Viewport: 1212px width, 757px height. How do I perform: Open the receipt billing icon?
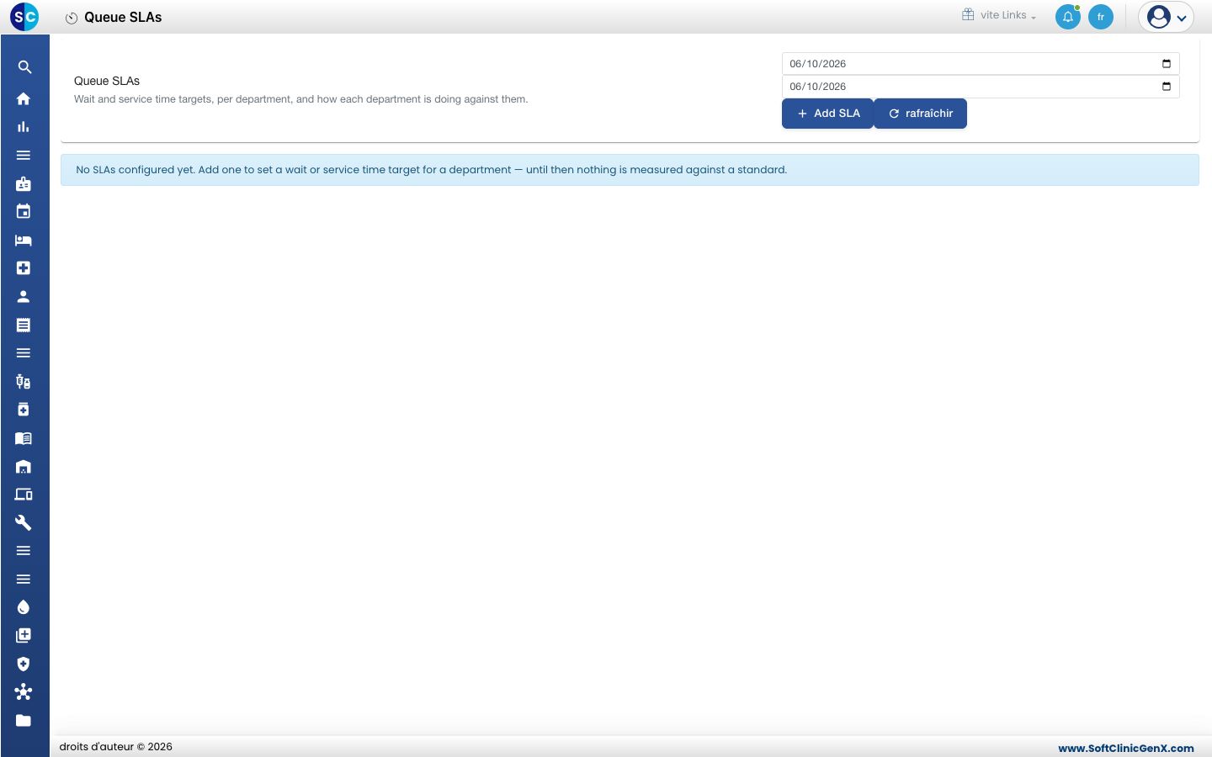click(x=24, y=325)
